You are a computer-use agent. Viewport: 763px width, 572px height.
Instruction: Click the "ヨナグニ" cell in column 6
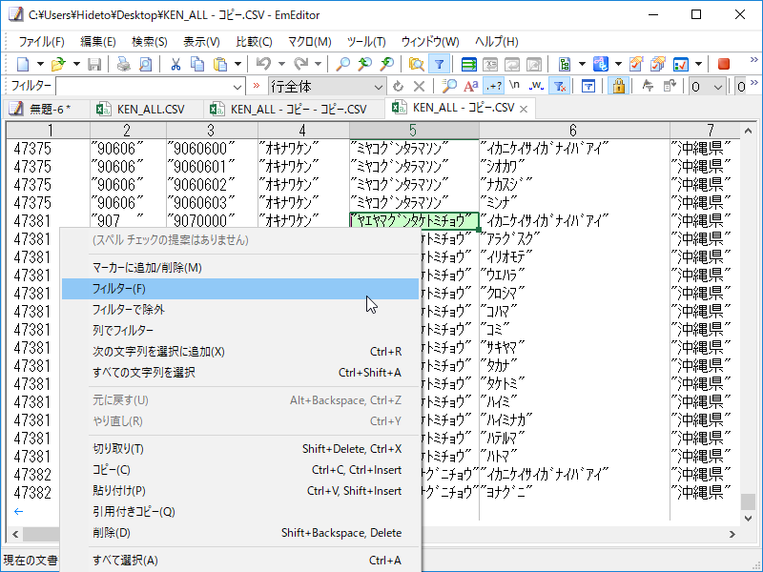coord(574,493)
